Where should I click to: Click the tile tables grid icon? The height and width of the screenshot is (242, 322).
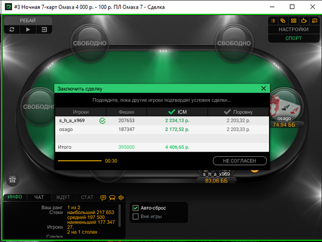[x=293, y=21]
